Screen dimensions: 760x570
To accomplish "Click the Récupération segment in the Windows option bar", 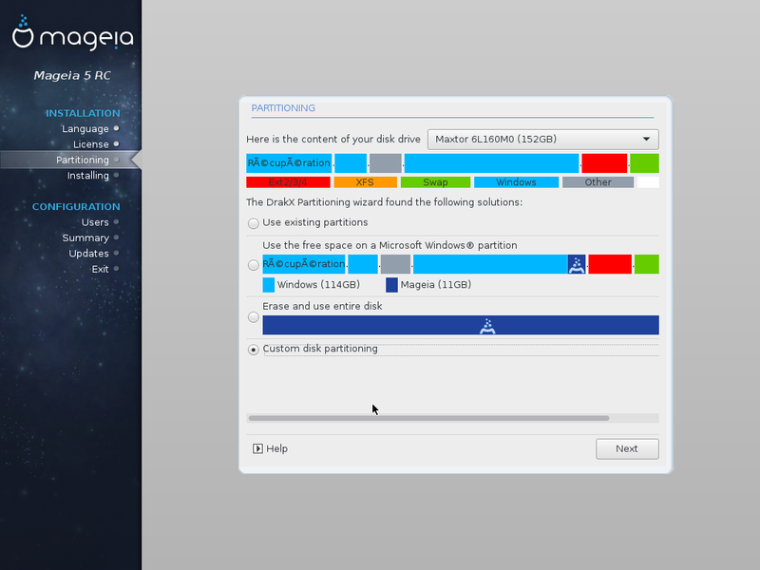I will (304, 265).
